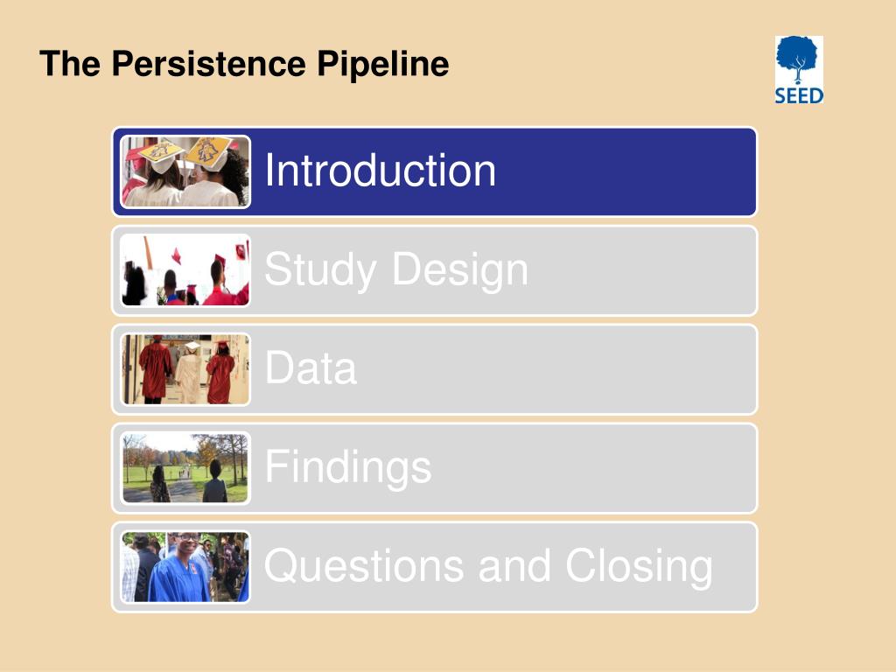Click the word Introduction text label

pyautogui.click(x=380, y=171)
